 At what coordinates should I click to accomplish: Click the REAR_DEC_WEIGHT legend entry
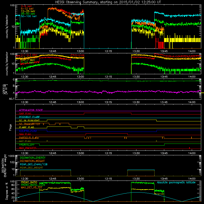point(31,168)
